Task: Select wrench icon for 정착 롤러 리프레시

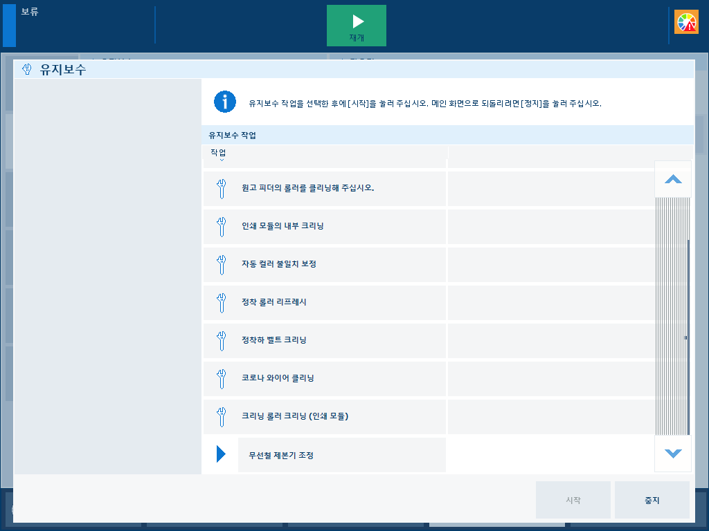Action: (x=221, y=303)
